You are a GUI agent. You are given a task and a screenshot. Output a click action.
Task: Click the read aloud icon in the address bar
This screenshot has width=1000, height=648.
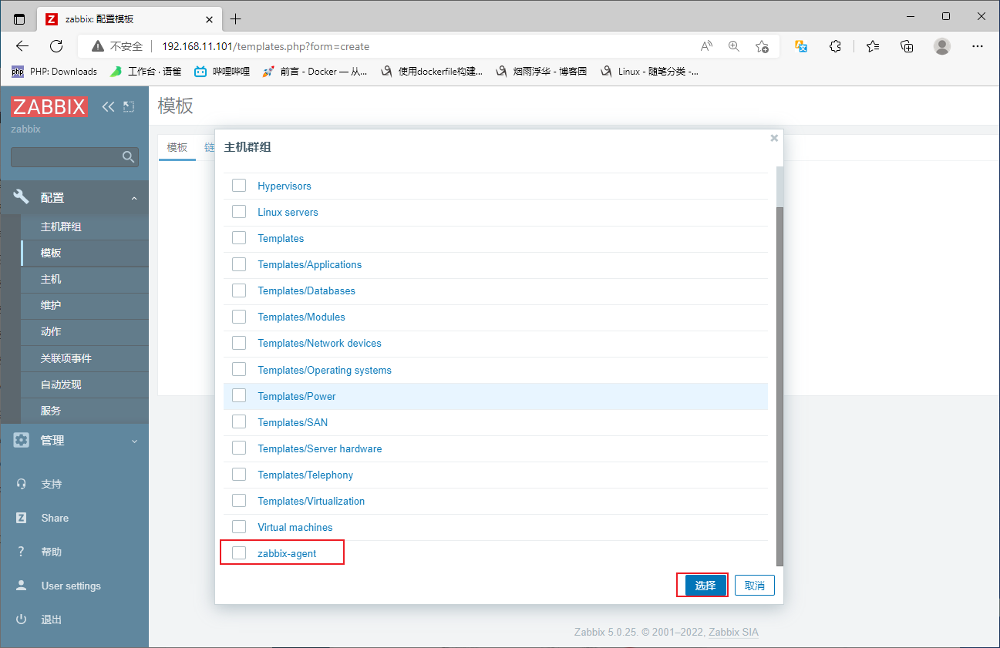pos(706,46)
